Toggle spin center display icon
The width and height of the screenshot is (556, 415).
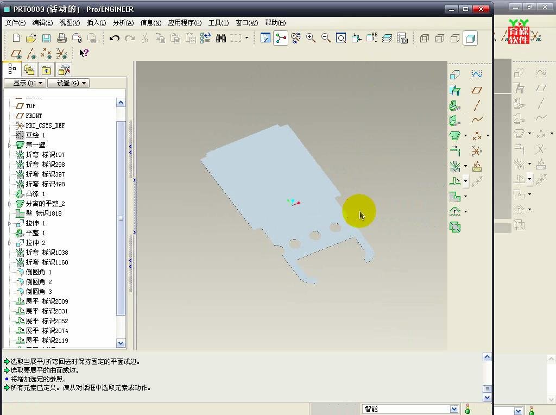click(281, 38)
